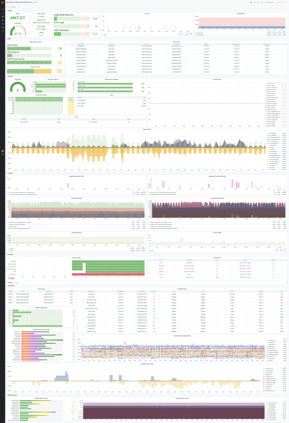The height and width of the screenshot is (423, 289).
Task: Toggle the download series in Internet Bandwidth legend
Action: point(12,248)
